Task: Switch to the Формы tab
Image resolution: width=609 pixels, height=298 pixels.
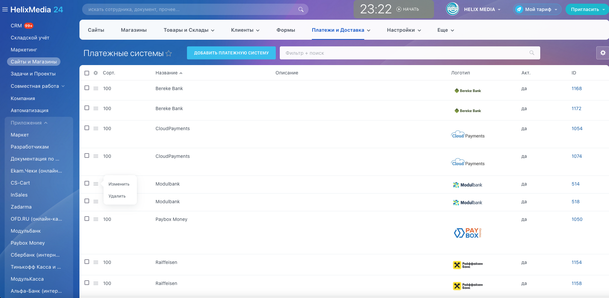Action: tap(286, 30)
